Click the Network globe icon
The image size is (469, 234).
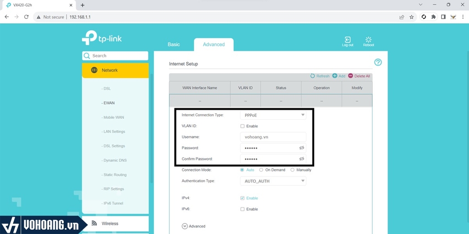(94, 70)
